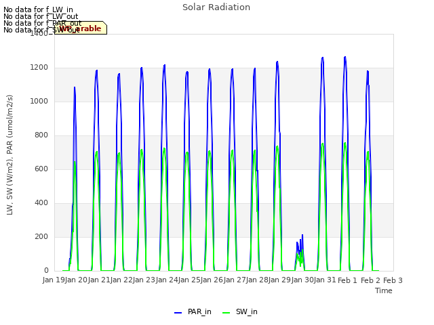The width and height of the screenshot is (434, 325).
Task: Click the Jan 21 x-axis tick label
Action: click(99, 280)
